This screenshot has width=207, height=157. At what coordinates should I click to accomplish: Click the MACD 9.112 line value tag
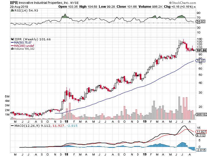click(x=200, y=135)
